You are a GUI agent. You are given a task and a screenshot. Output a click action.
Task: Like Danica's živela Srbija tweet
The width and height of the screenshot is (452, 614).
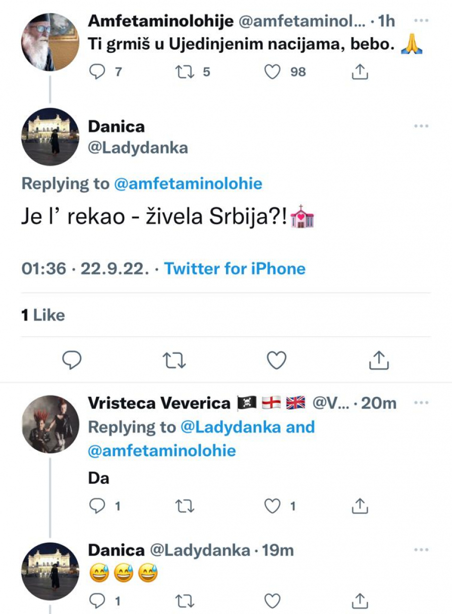[x=276, y=360]
